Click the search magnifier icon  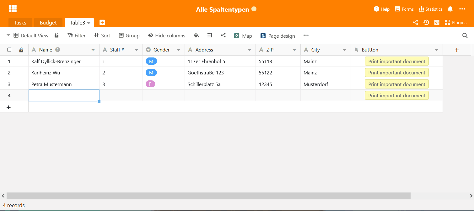(465, 35)
